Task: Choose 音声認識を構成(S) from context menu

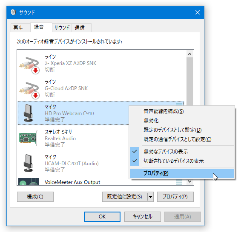Action: click(x=182, y=111)
